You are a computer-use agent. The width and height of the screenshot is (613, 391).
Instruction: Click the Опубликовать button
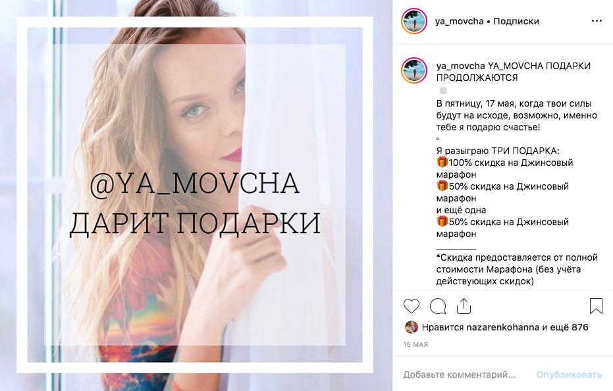[x=569, y=375]
